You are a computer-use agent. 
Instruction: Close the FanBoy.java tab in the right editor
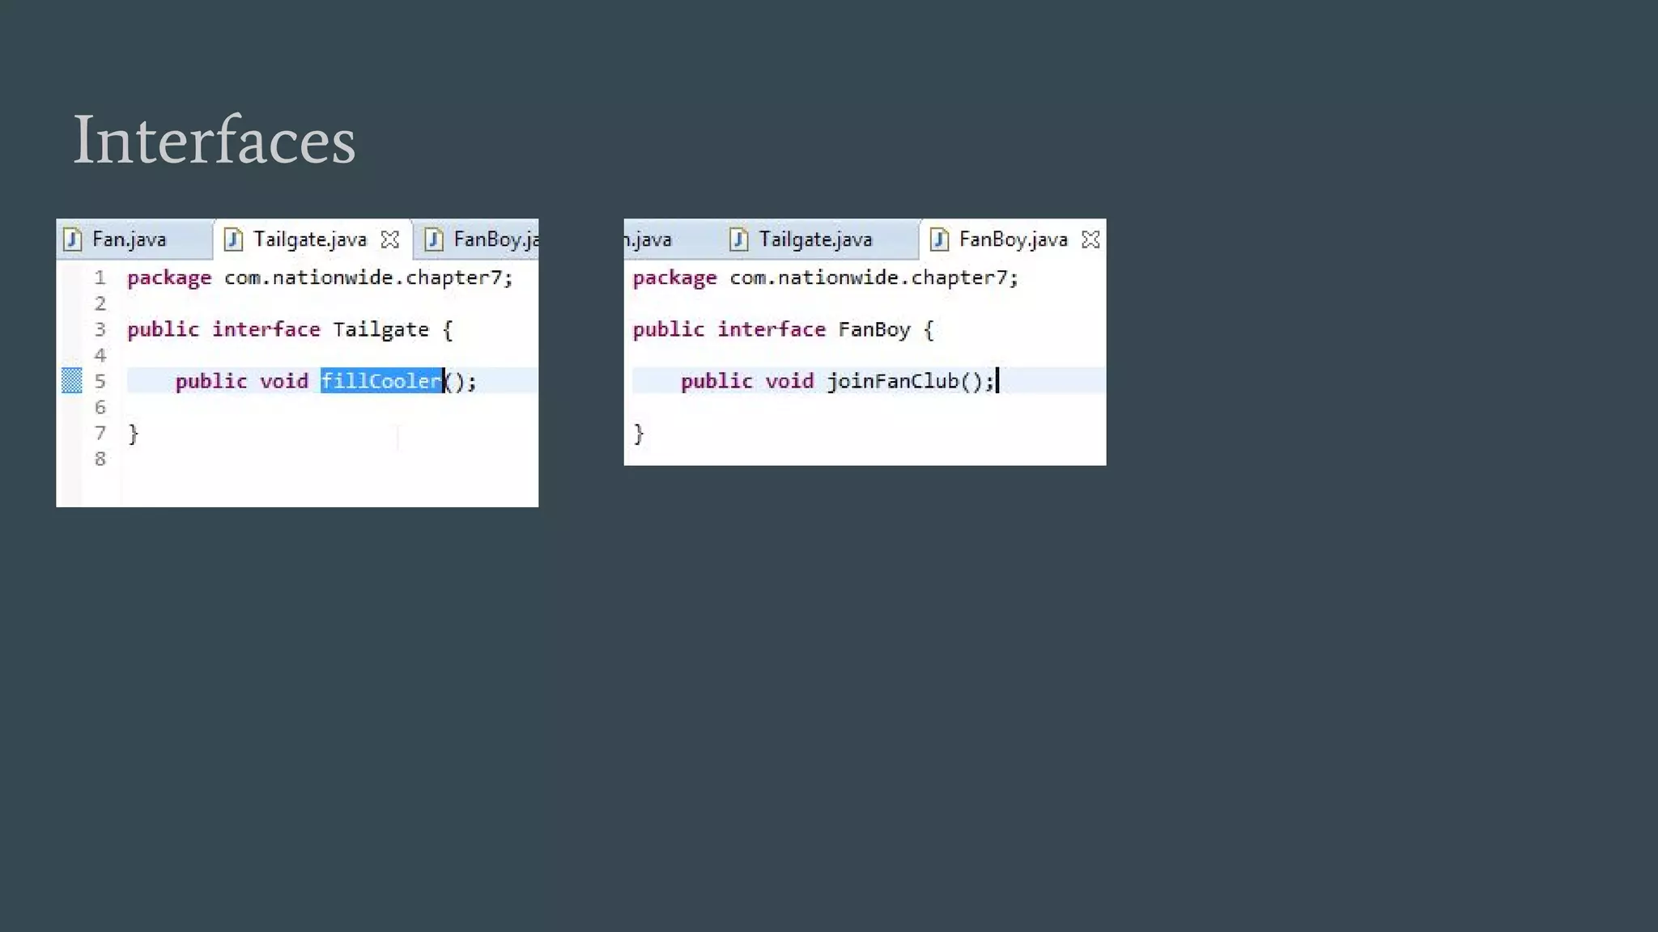pos(1091,239)
